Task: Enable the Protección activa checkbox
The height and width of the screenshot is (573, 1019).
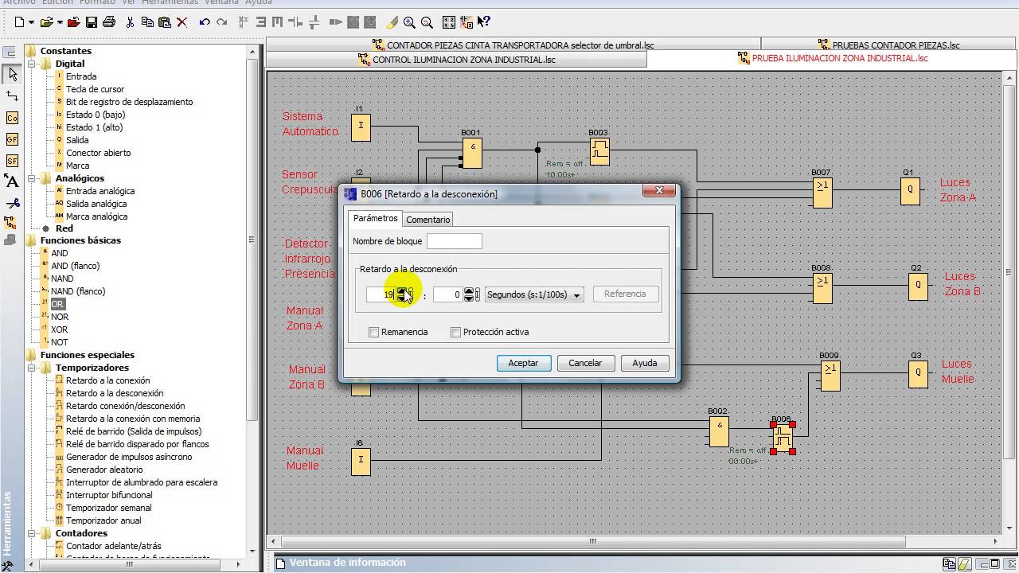Action: [x=455, y=332]
